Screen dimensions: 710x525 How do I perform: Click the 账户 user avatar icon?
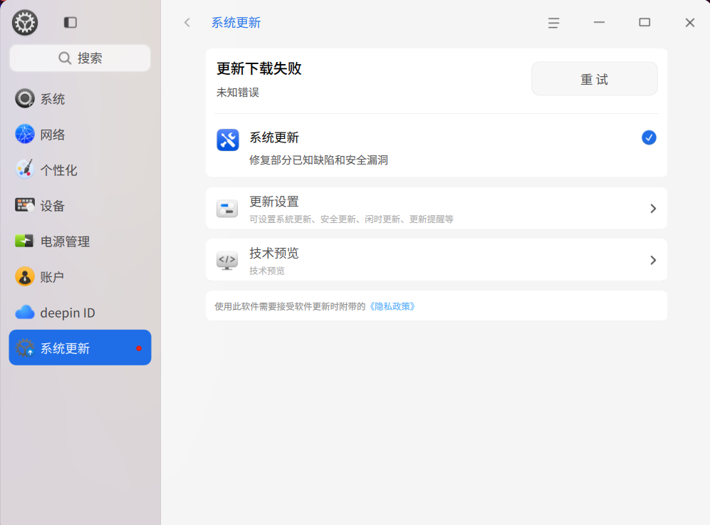[24, 276]
